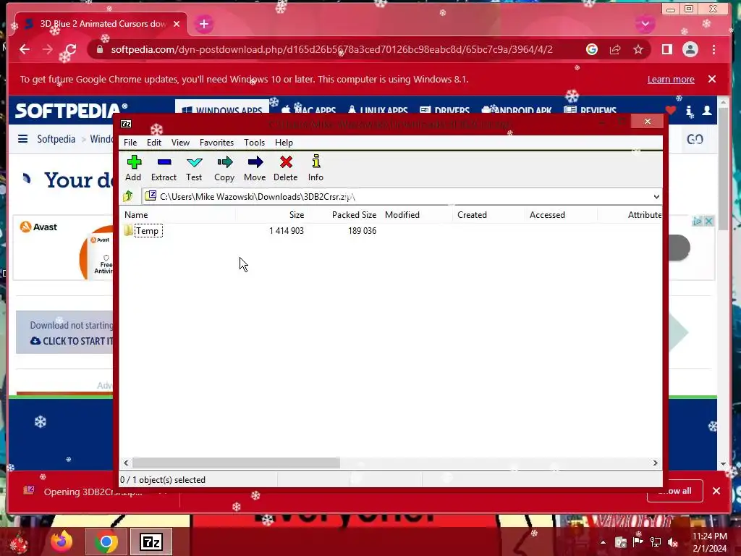Click the right arrow of horizontal scrollbar
Image resolution: width=741 pixels, height=556 pixels.
tap(656, 463)
